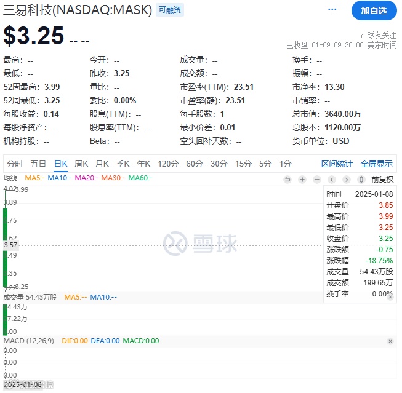Image resolution: width=402 pixels, height=393 pixels.
Task: Open 区间统计 range statistics
Action: pos(337,164)
